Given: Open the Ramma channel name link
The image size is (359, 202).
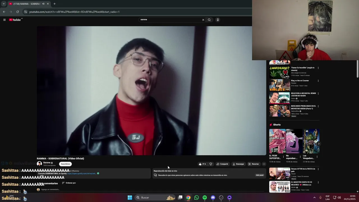Looking at the screenshot, I should 47,163.
